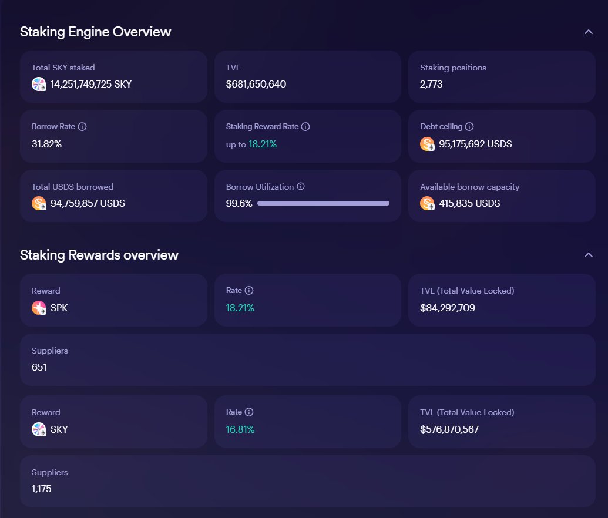The height and width of the screenshot is (518, 608).
Task: Click the SKY reward token icon
Action: coord(39,429)
